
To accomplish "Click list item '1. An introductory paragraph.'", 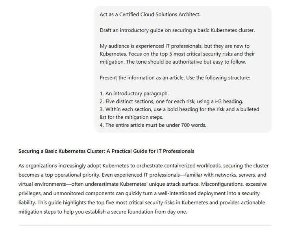I will (x=134, y=94).
